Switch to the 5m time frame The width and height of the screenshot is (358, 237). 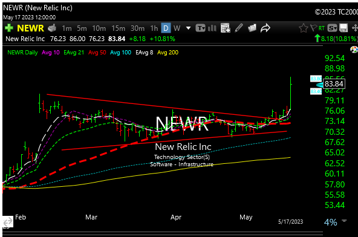82,28
